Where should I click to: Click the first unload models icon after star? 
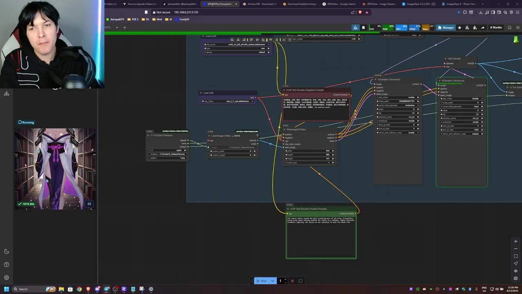pyautogui.click(x=467, y=28)
